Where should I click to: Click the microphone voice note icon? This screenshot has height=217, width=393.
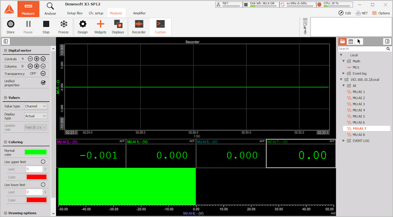305,32
